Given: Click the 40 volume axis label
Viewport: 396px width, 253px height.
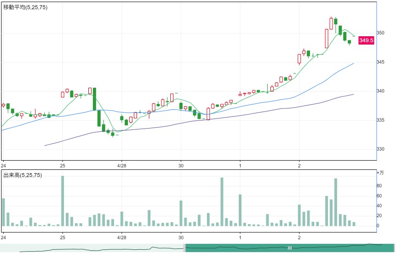Looking at the screenshot, I should coord(379,206).
